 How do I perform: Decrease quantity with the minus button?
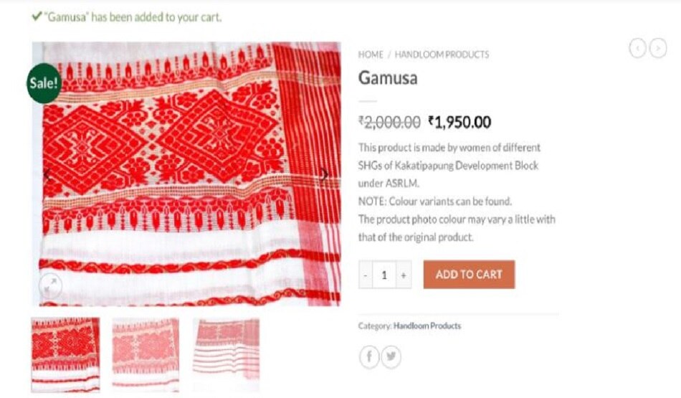pos(366,275)
